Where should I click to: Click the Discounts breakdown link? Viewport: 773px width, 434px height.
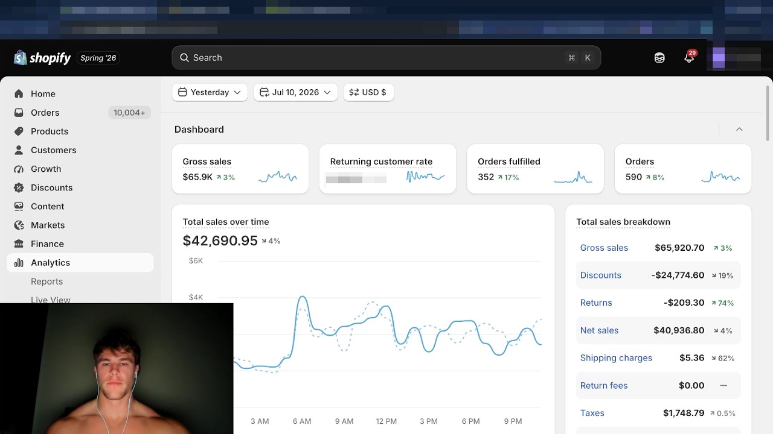click(600, 275)
